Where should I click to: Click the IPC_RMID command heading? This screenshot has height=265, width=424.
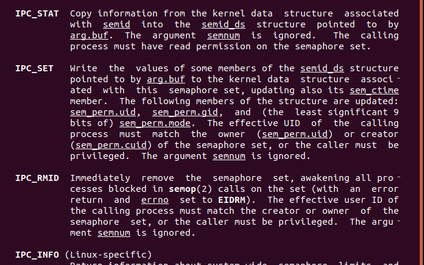[x=37, y=178]
